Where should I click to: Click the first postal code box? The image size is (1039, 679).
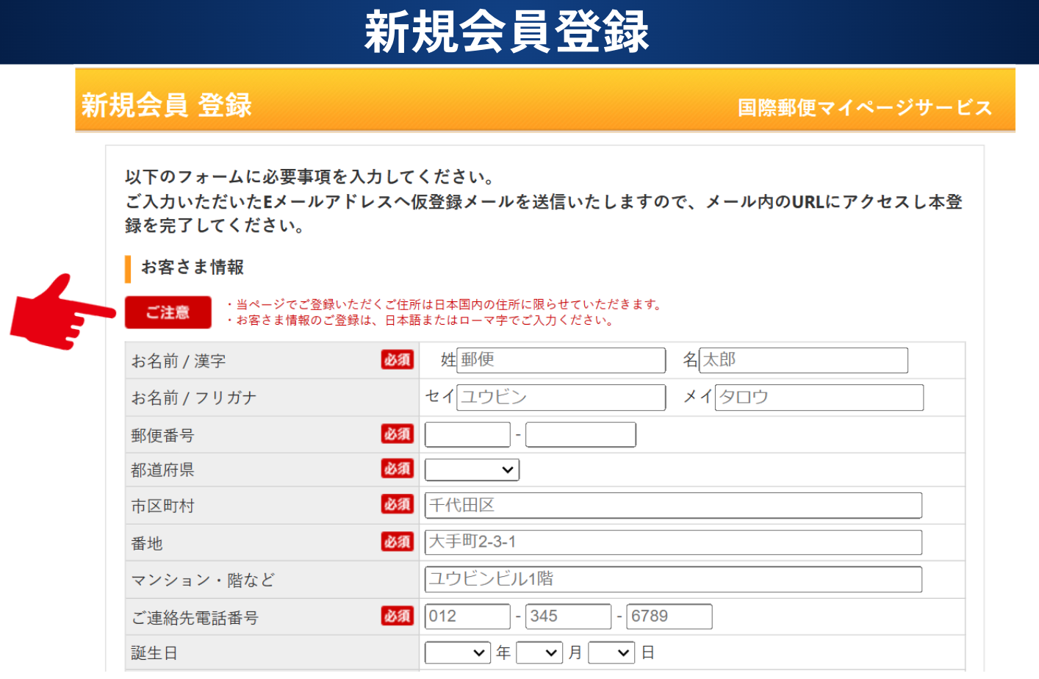(x=467, y=434)
